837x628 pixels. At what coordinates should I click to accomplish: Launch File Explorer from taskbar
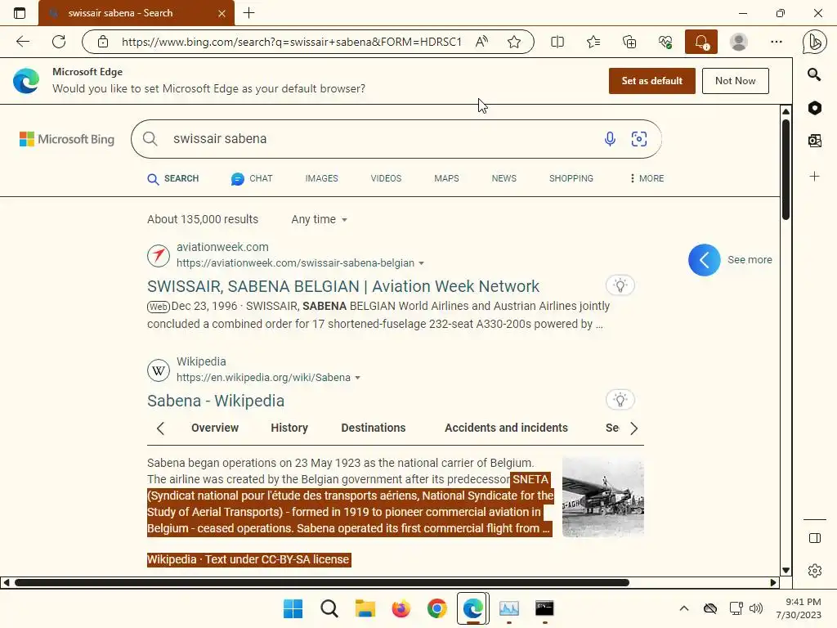[365, 608]
